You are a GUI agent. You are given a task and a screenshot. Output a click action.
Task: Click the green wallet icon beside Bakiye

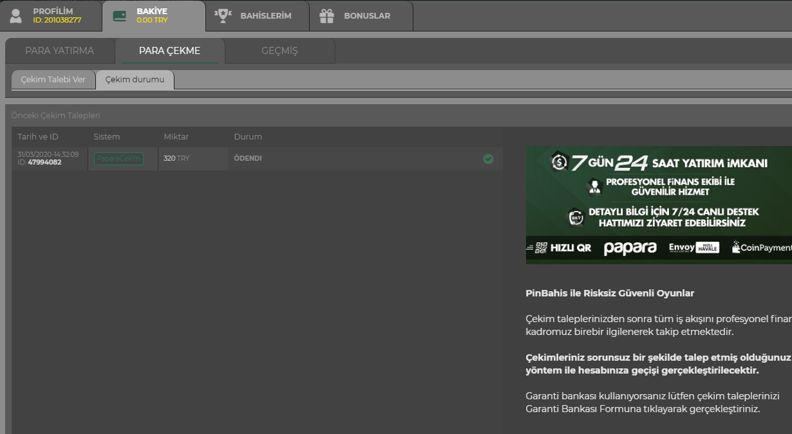(x=120, y=16)
